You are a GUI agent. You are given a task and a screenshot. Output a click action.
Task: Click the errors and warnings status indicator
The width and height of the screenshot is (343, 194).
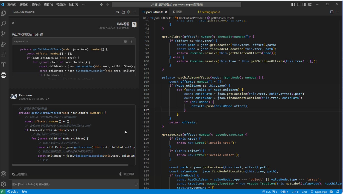[13, 192]
